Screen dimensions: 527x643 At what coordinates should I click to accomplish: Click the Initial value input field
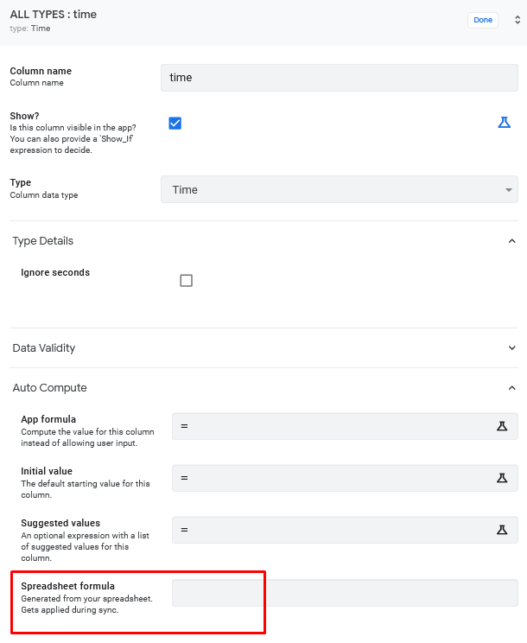click(x=345, y=478)
